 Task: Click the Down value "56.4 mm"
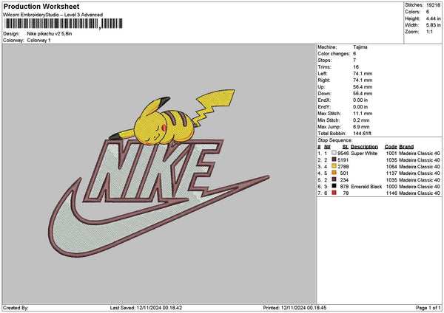(363, 94)
